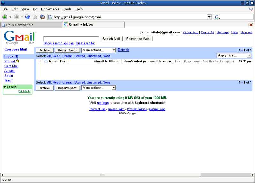The height and width of the screenshot is (183, 255).
Task: Collapse the Labels panel triangle
Action: click(5, 87)
